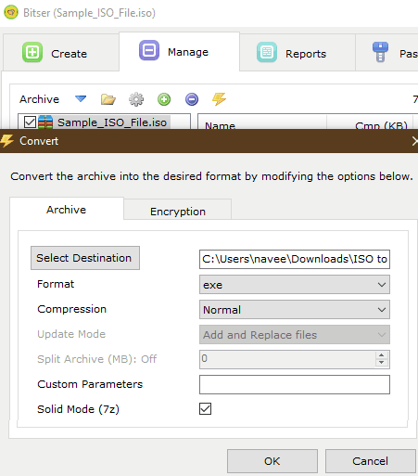Click the teal Reports icon
418x476 pixels.
[267, 52]
